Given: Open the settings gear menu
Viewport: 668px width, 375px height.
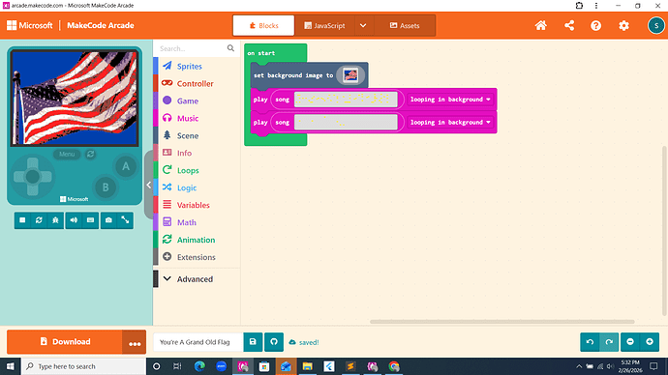Looking at the screenshot, I should click(x=623, y=25).
